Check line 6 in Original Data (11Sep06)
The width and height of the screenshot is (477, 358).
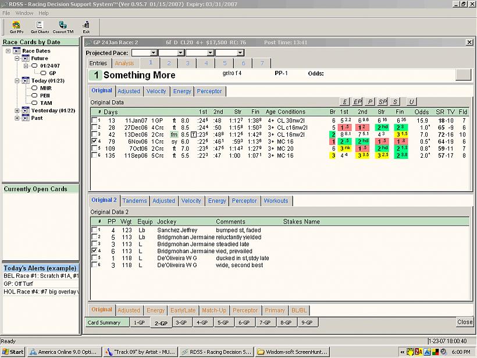click(x=94, y=155)
